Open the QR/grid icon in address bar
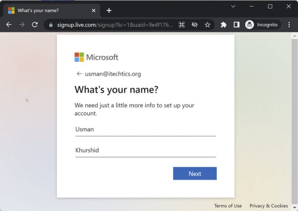The width and height of the screenshot is (298, 211). coord(182,25)
